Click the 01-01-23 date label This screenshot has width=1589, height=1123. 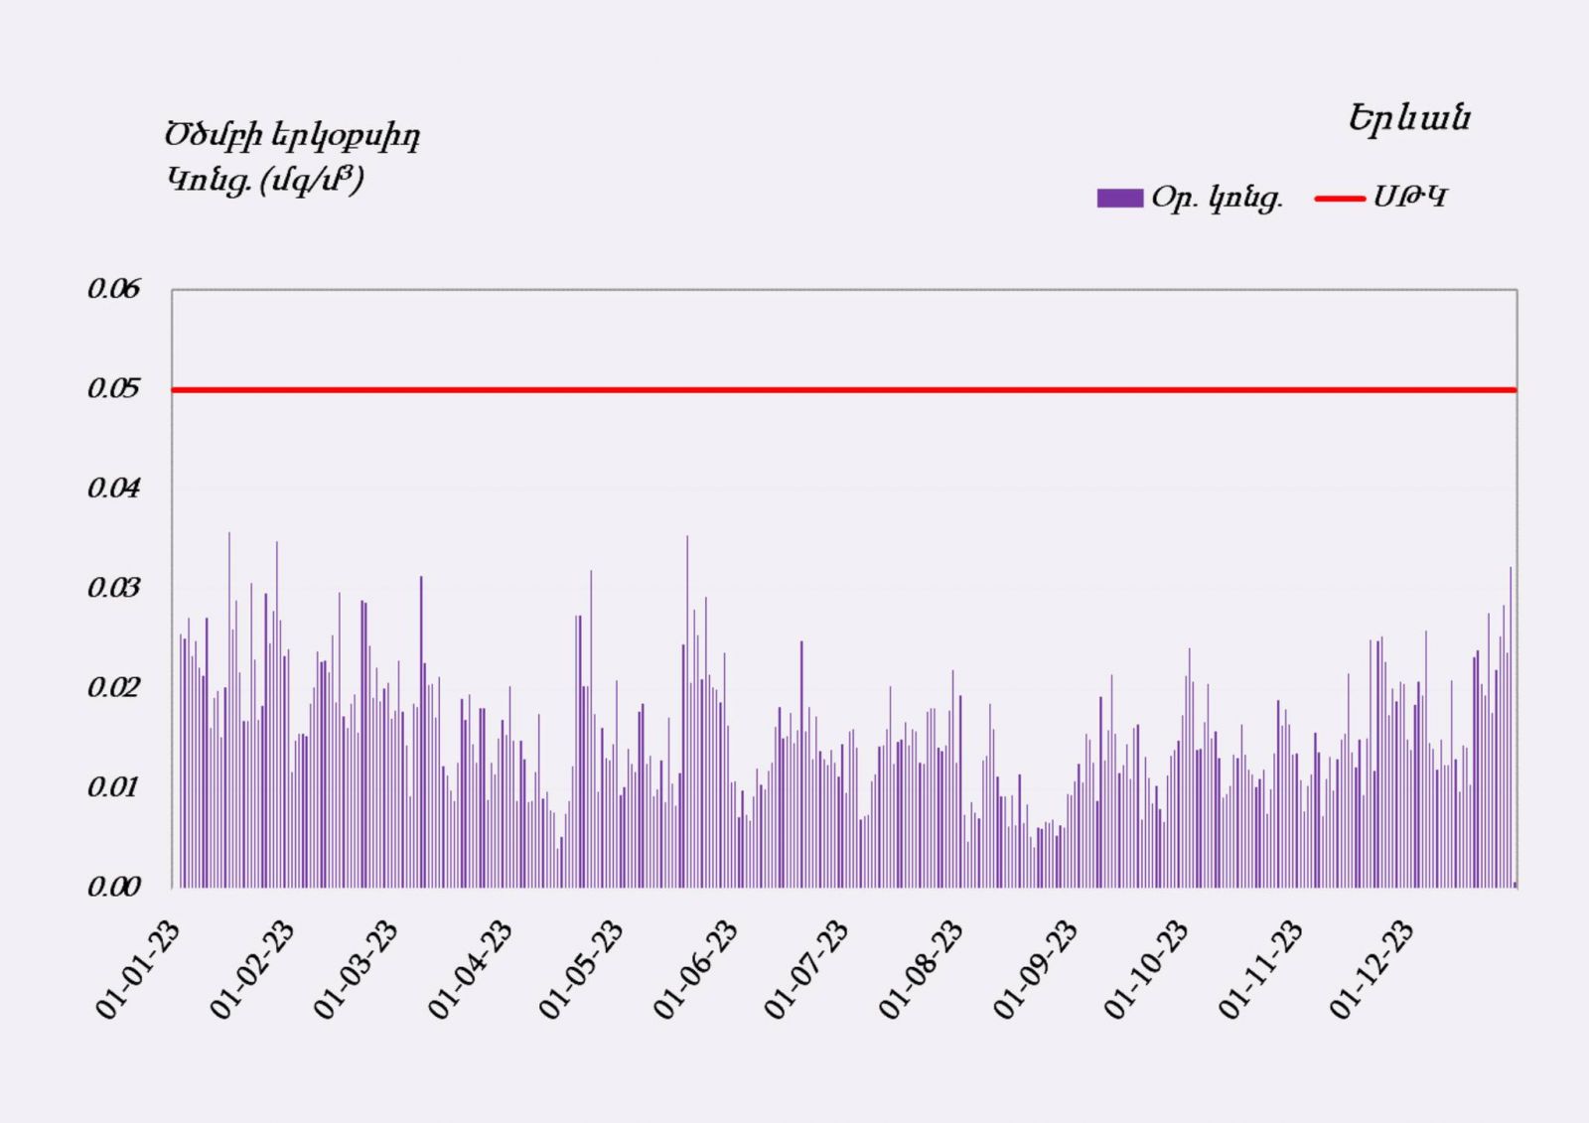point(139,969)
